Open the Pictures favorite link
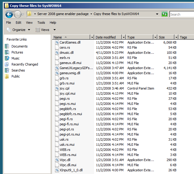This screenshot has width=194, height=174. pos(17,52)
